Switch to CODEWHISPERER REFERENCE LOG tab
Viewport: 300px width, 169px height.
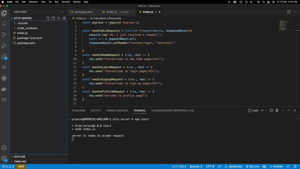[x=173, y=111]
